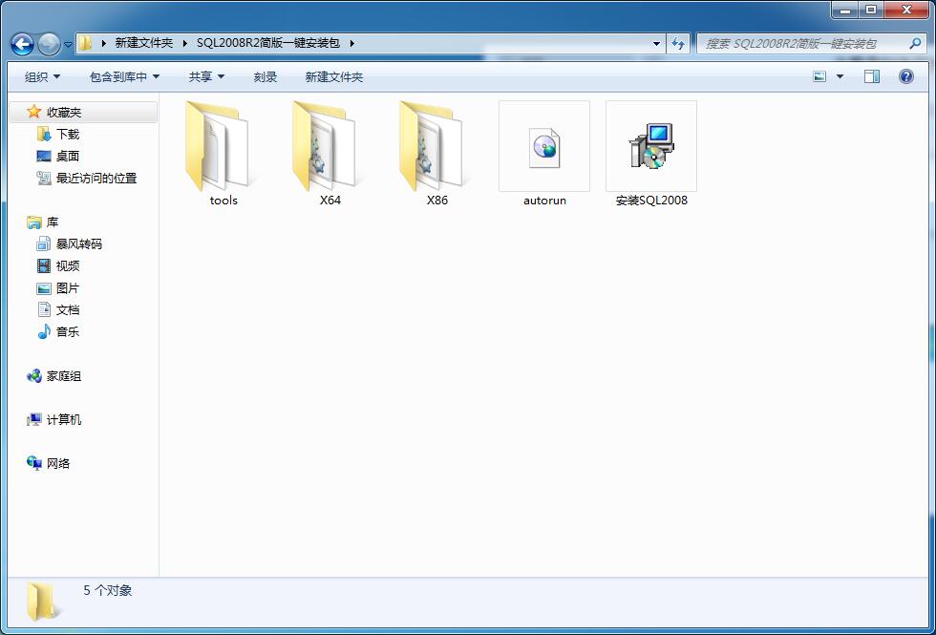The height and width of the screenshot is (635, 936).
Task: Click the 下载 (Downloads) sidebar icon
Action: tap(45, 134)
